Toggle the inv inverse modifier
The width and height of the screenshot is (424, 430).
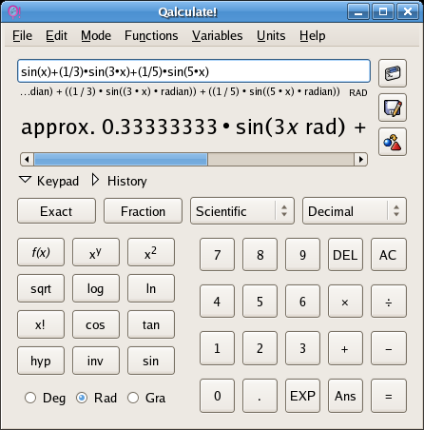click(x=96, y=361)
